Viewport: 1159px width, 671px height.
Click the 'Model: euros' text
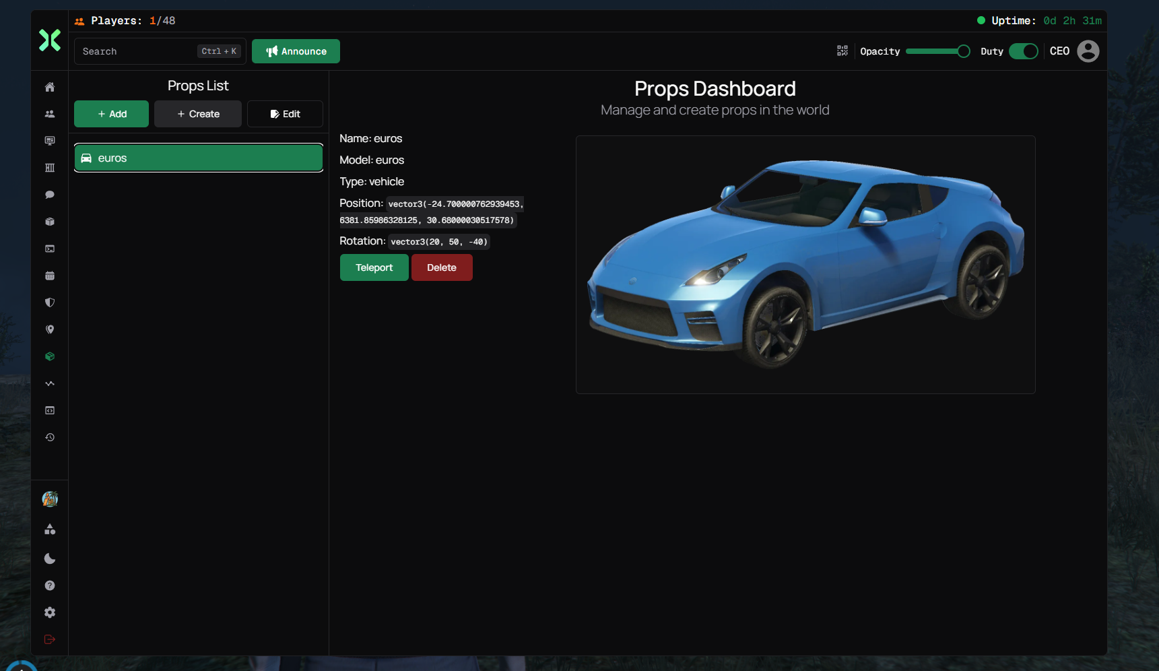[372, 160]
